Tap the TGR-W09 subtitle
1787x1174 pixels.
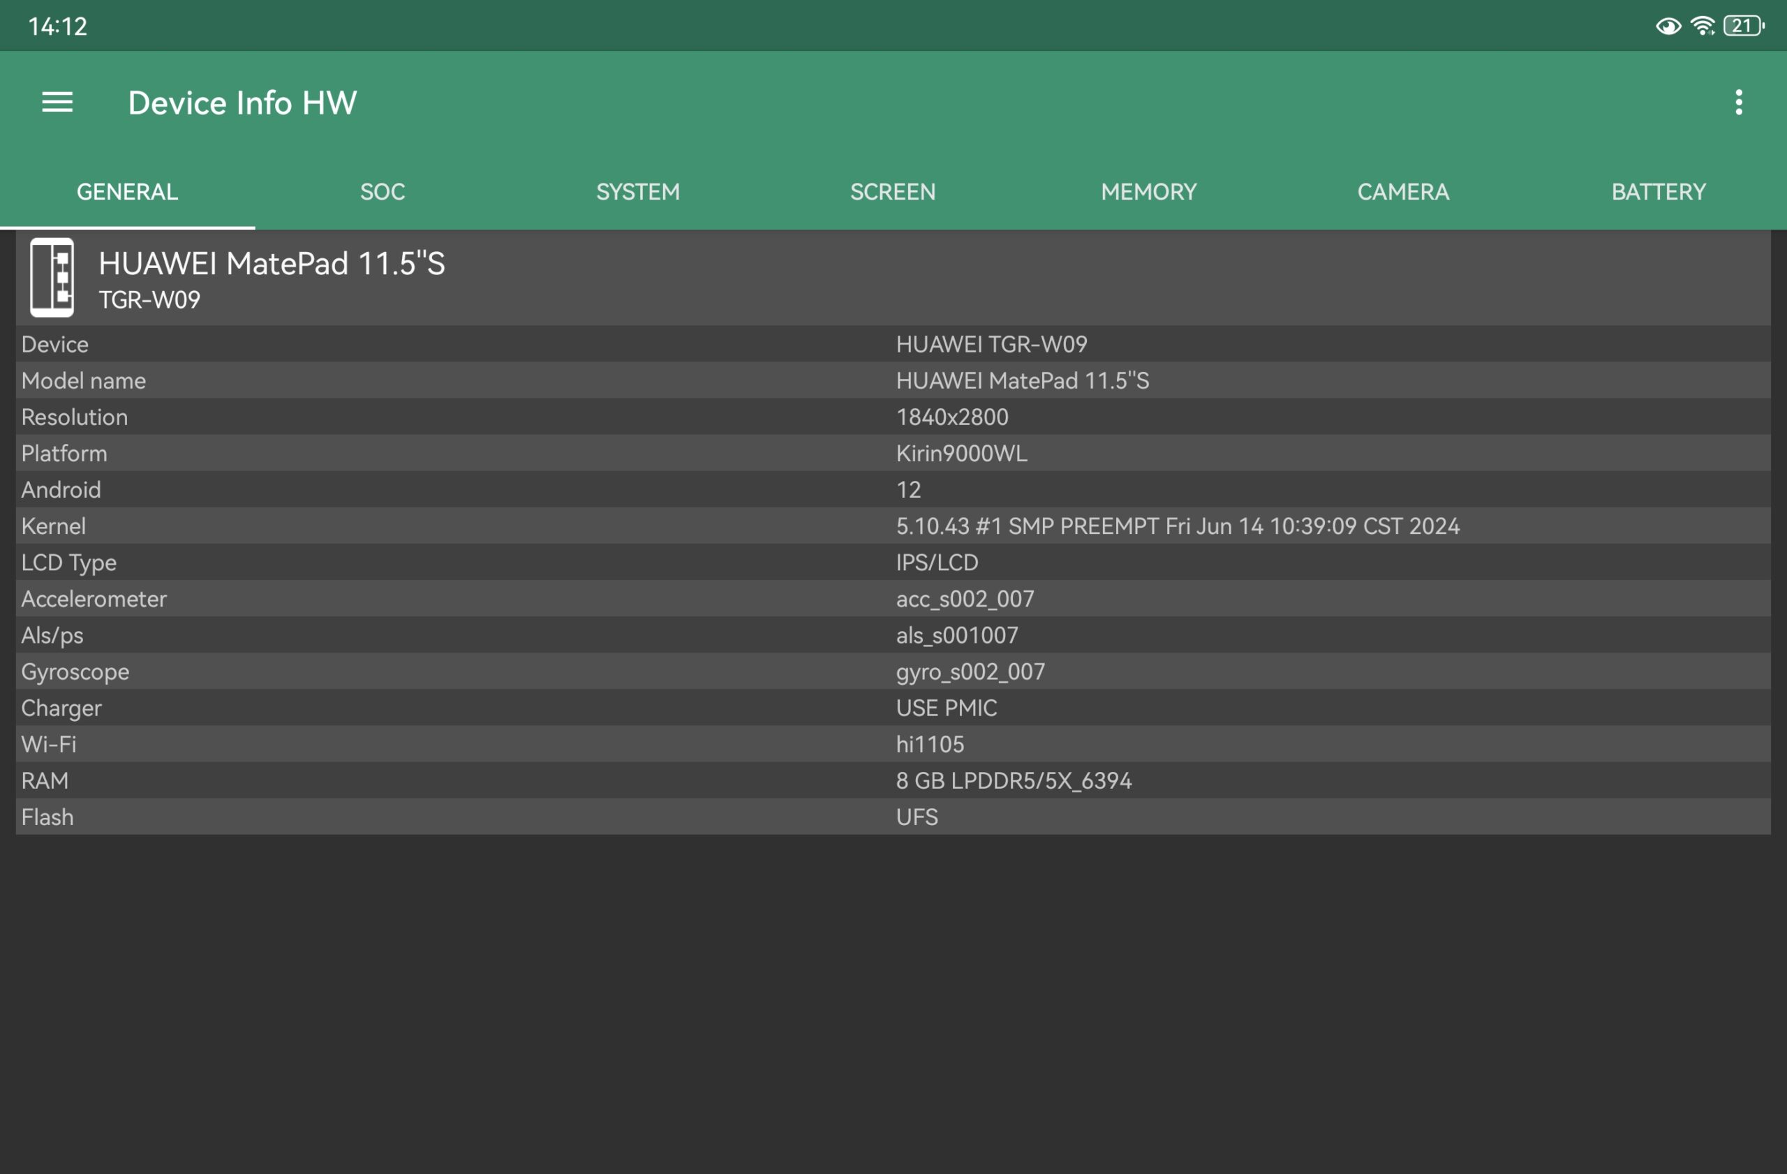(149, 300)
